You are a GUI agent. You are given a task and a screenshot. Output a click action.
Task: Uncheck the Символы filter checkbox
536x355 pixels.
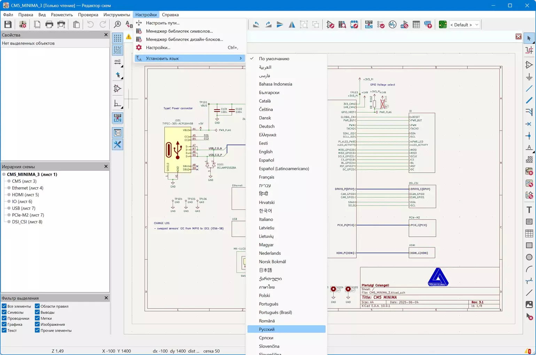(4, 312)
